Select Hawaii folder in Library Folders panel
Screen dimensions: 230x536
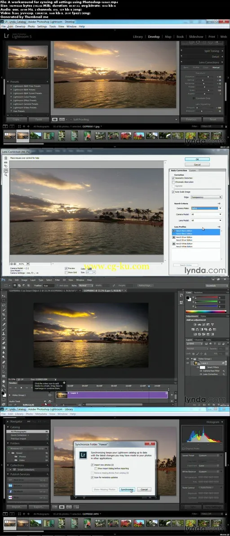pyautogui.click(x=28, y=452)
